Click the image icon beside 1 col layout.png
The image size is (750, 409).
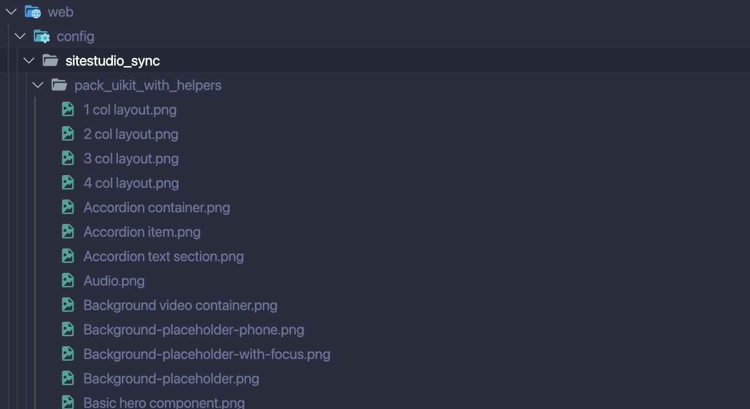[67, 109]
